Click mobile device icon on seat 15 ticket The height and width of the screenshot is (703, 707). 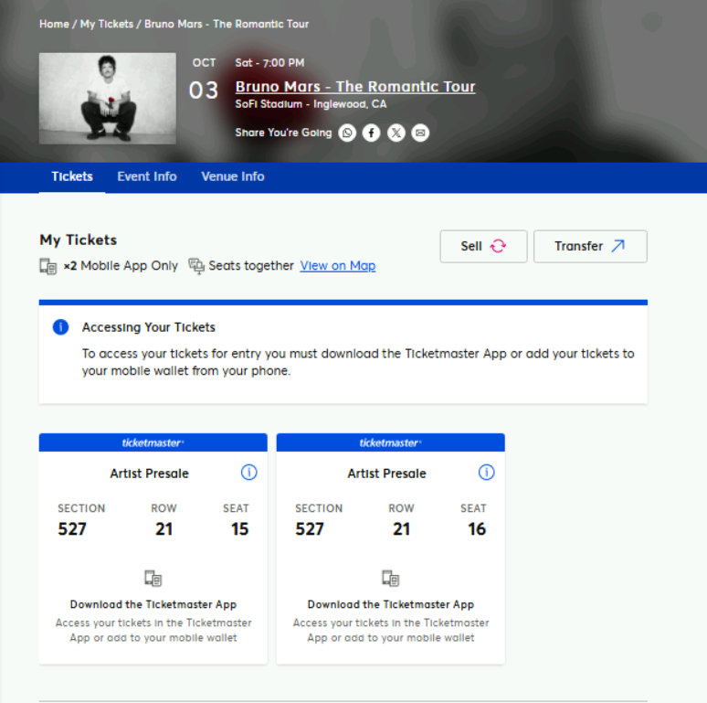tap(153, 578)
